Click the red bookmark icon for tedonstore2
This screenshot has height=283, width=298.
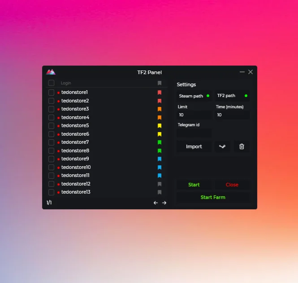(160, 101)
